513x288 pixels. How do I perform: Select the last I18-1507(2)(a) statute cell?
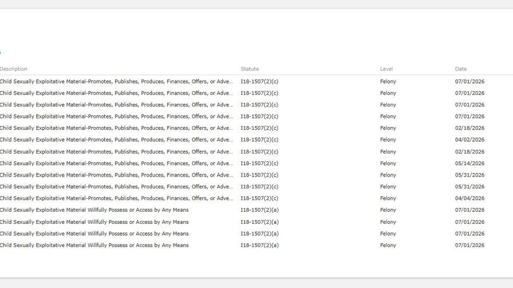click(260, 245)
